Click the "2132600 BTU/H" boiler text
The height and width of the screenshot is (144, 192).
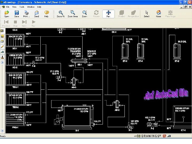click(x=81, y=109)
